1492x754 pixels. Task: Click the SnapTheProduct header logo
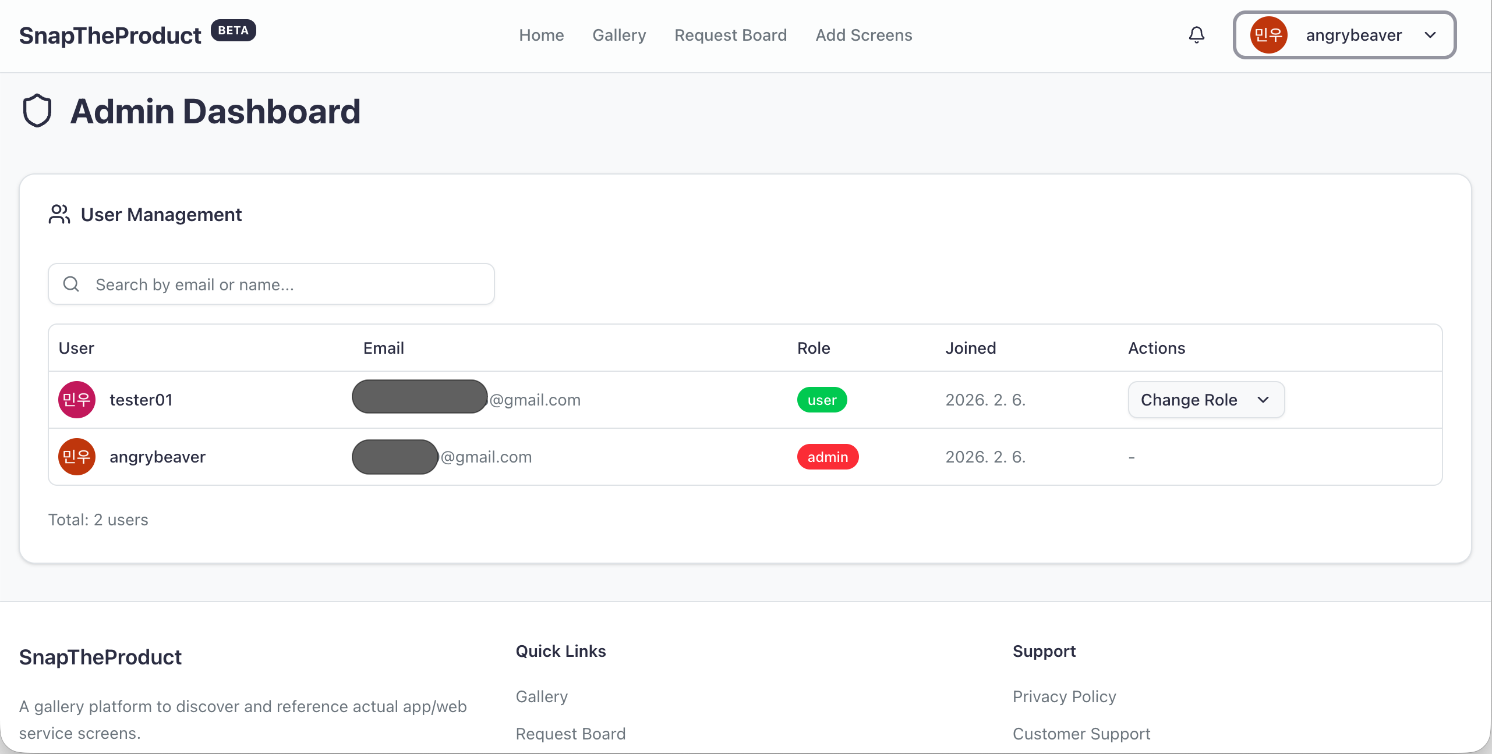pyautogui.click(x=110, y=36)
